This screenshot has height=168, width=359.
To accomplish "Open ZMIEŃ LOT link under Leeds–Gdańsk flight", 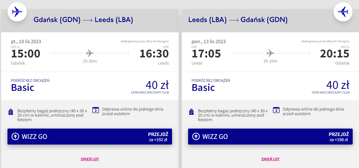I will pos(270,159).
